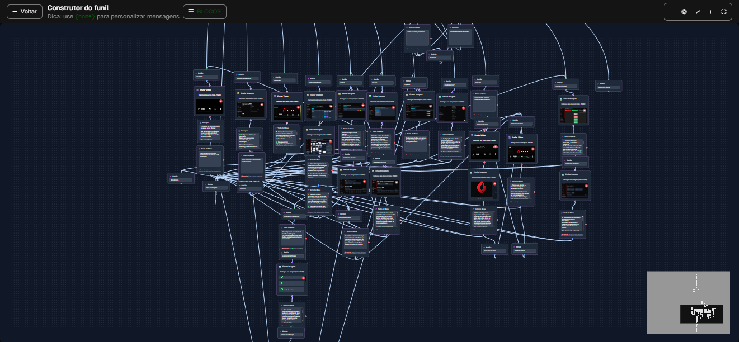Click the center view target icon
740x342 pixels.
pyautogui.click(x=684, y=12)
